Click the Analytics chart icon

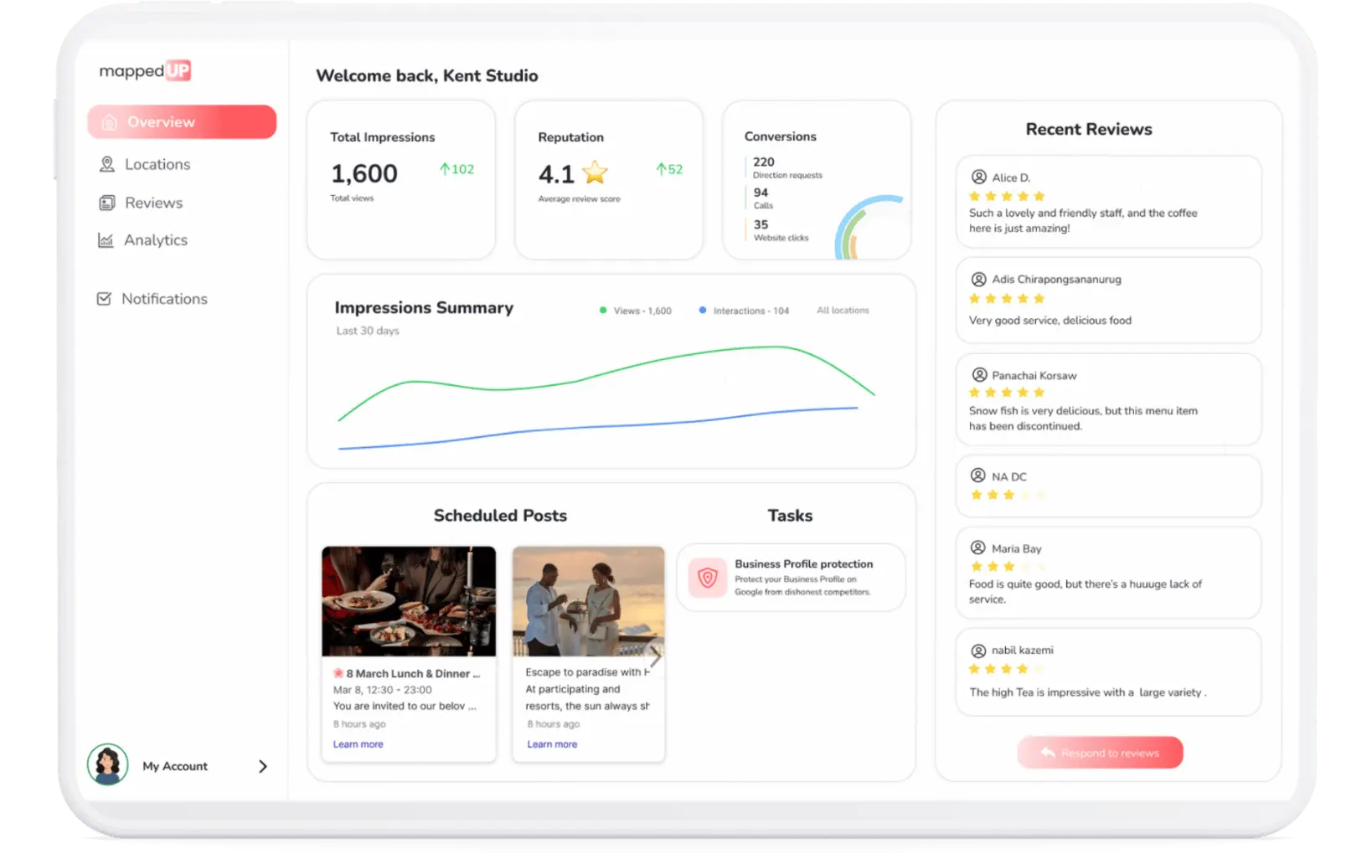106,240
